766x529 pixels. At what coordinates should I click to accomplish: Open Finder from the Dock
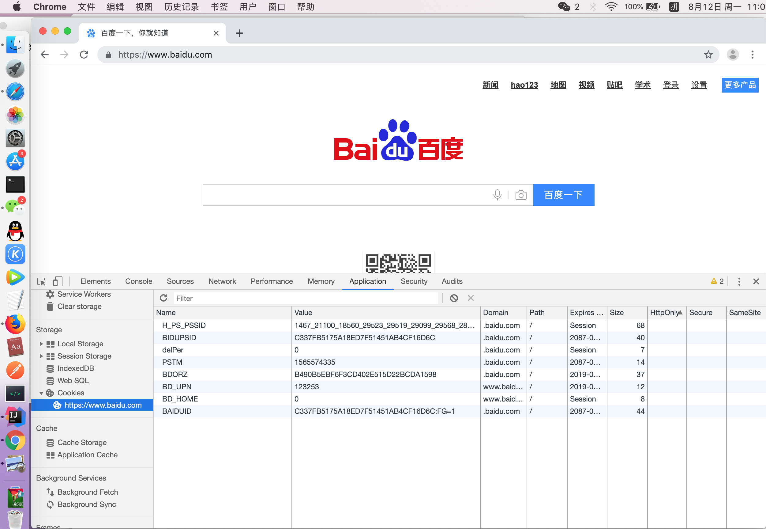pos(15,45)
